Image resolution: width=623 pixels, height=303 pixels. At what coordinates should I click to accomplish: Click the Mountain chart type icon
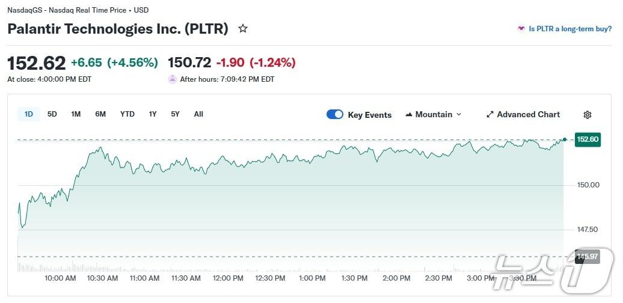[409, 114]
